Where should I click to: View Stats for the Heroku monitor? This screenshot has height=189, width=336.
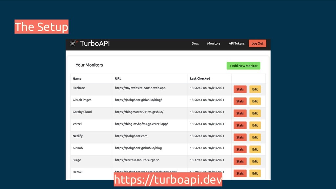[x=240, y=173]
